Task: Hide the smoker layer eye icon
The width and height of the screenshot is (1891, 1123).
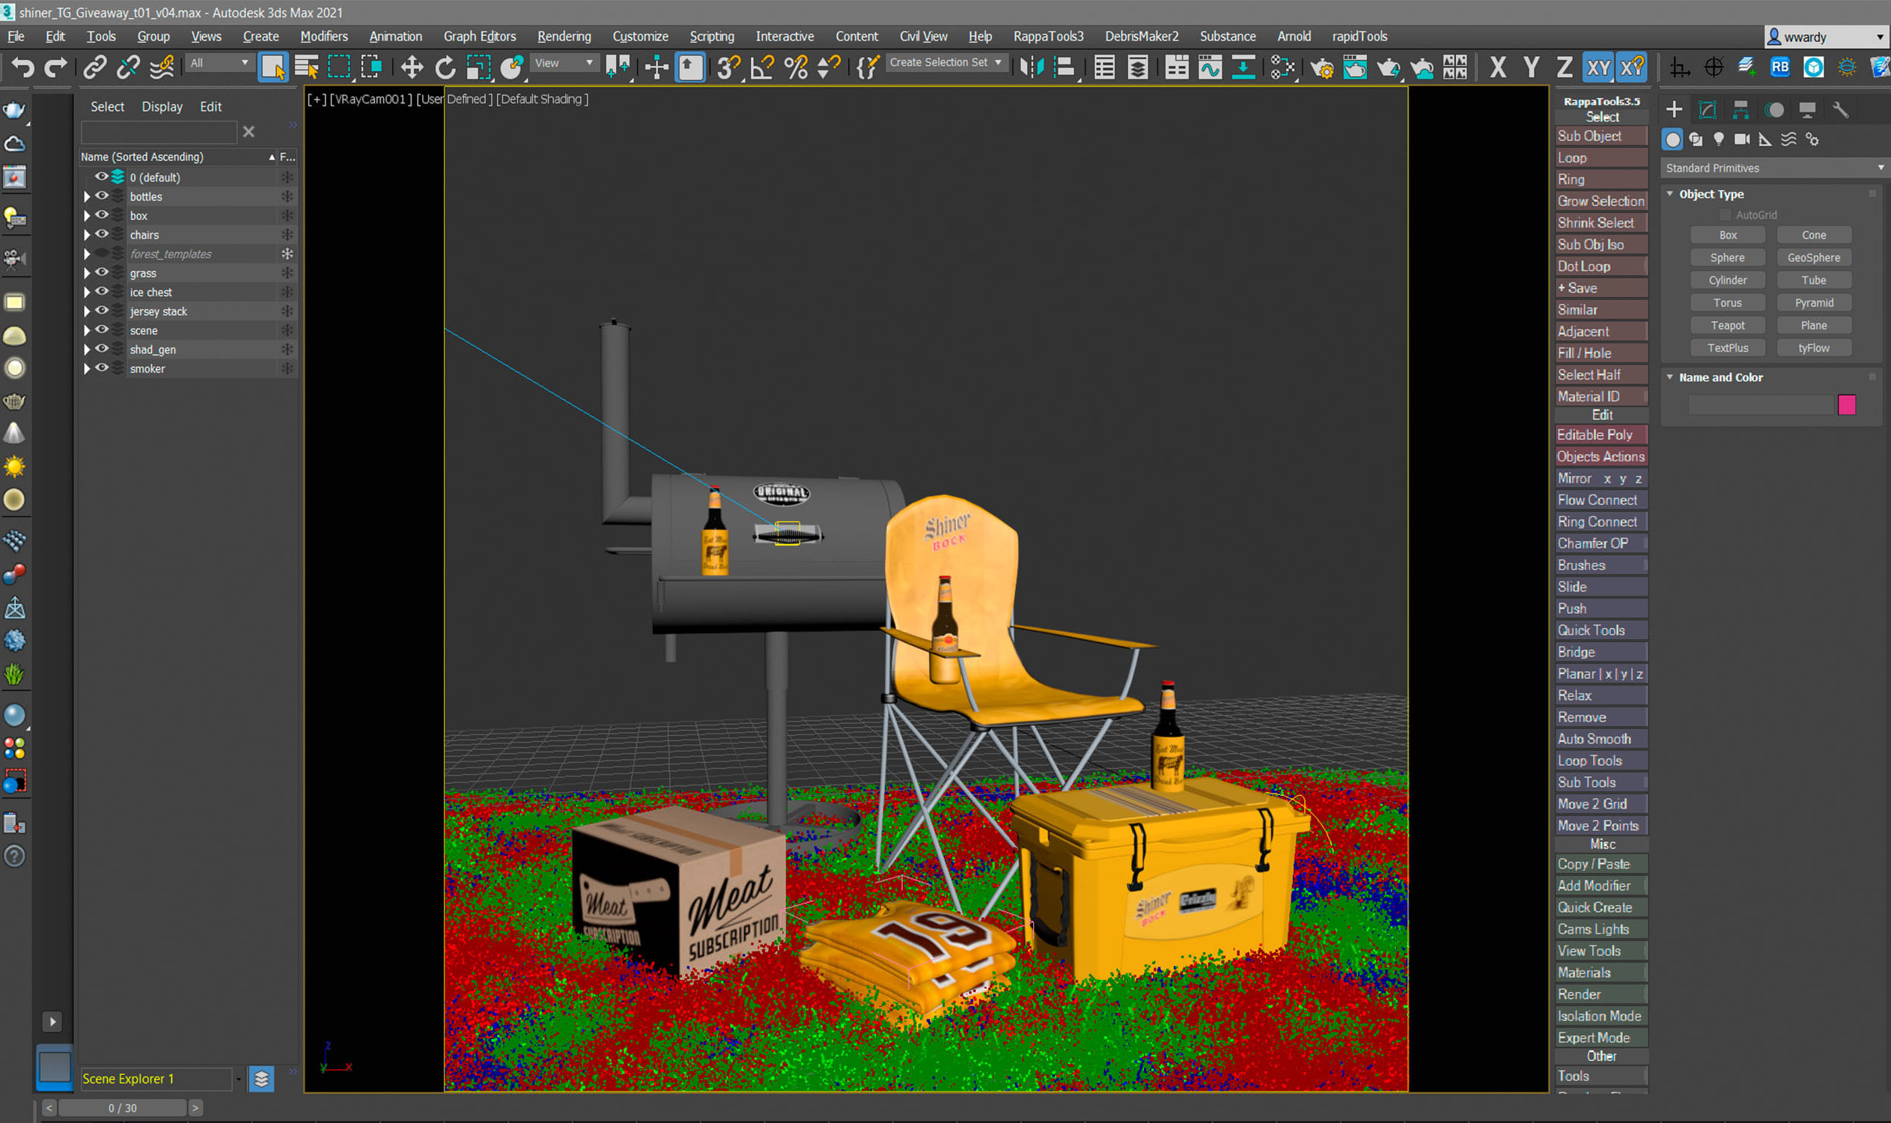Action: [x=101, y=368]
